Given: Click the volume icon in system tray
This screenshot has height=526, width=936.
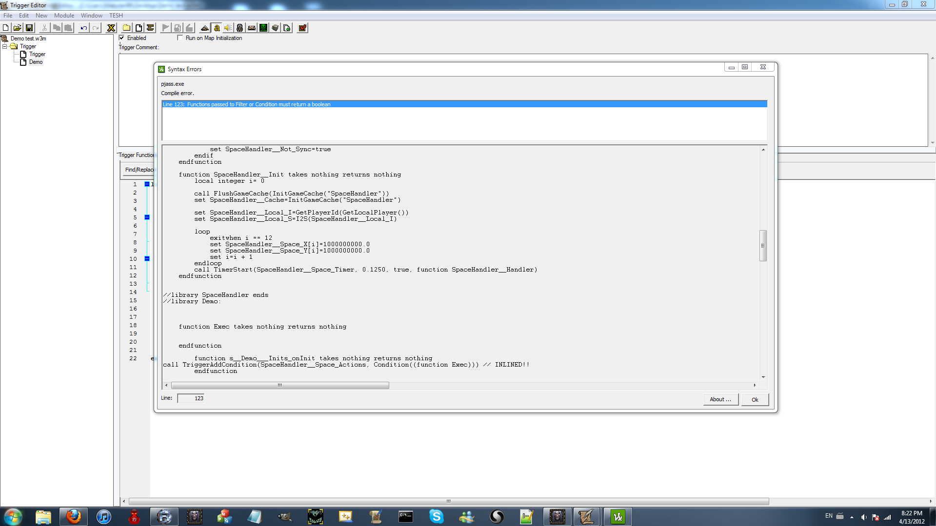Looking at the screenshot, I should 864,517.
